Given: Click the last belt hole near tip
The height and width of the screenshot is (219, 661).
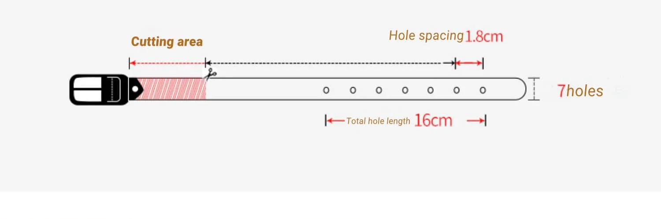Looking at the screenshot, I should pos(483,90).
